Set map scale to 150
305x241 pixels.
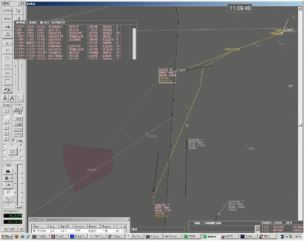point(7,58)
